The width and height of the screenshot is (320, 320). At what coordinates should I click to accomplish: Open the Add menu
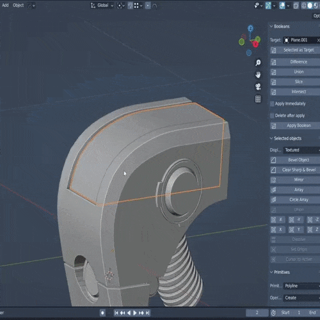(x=5, y=5)
